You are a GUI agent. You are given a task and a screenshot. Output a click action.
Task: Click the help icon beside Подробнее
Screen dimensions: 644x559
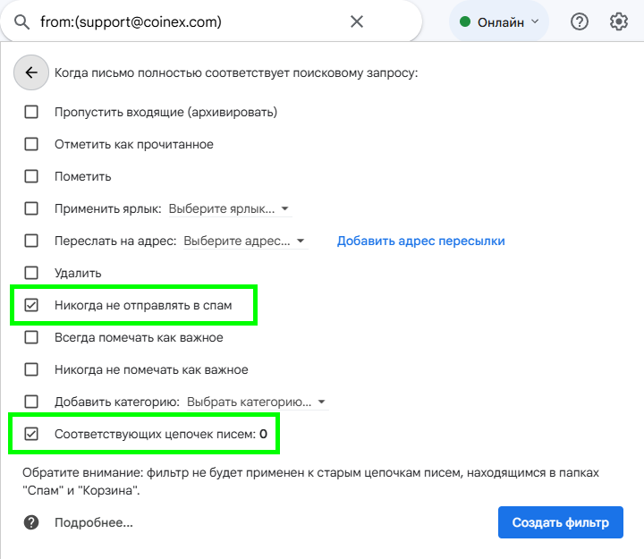[x=31, y=522]
